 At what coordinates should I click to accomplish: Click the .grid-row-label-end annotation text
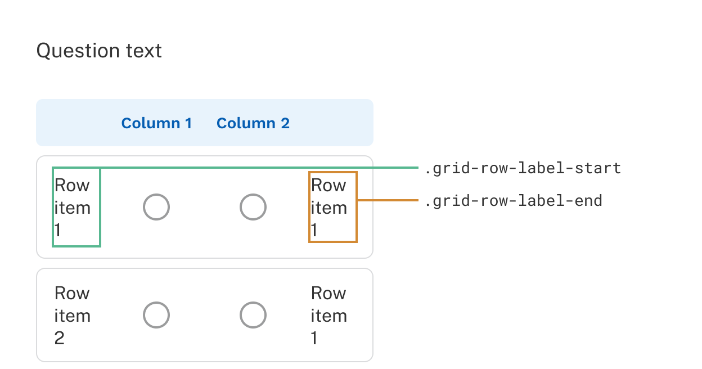513,201
